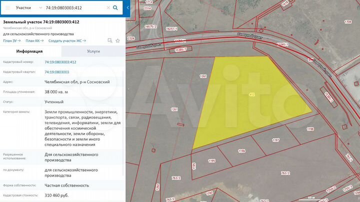Open the hamburger menu in the search bar

pyautogui.click(x=7, y=8)
